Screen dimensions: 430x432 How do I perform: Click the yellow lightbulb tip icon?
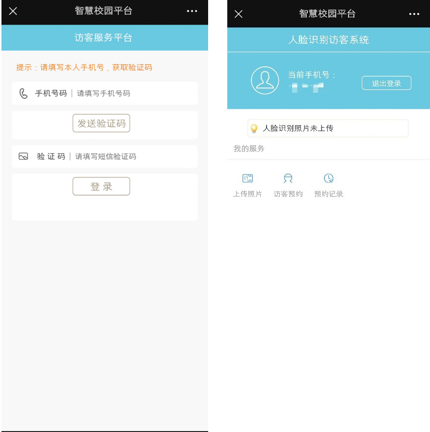tap(254, 129)
